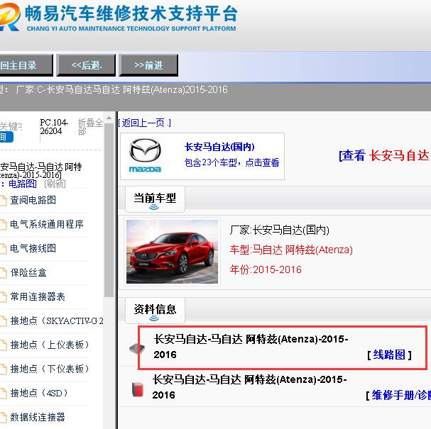Open 常用连接器表 tree item

coord(38,296)
